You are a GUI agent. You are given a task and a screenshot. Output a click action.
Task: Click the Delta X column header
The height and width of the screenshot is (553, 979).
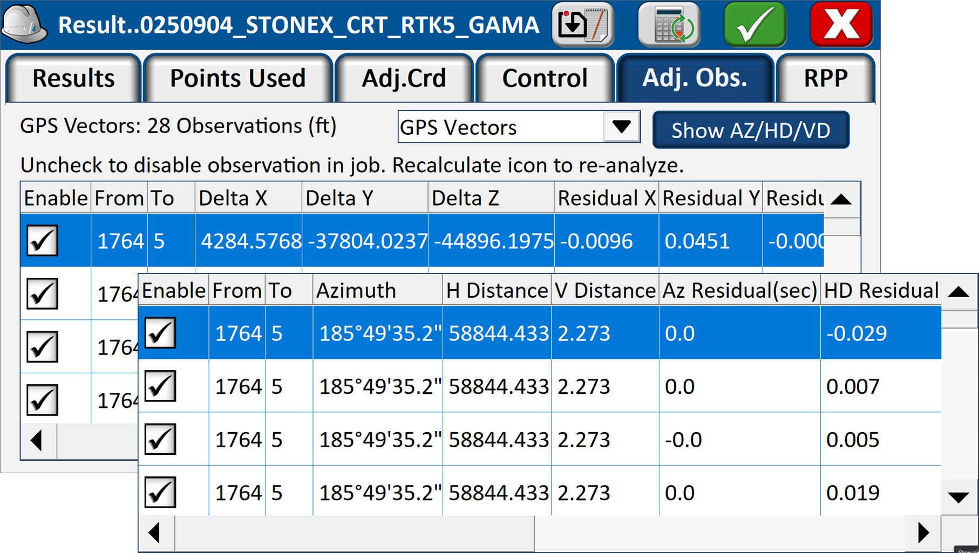(248, 198)
